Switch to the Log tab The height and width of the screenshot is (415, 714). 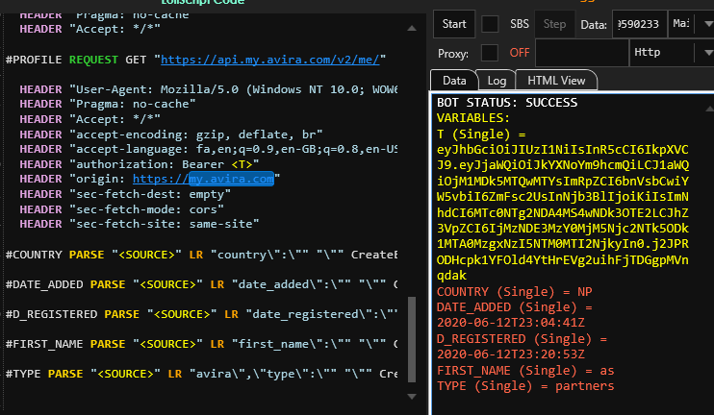pyautogui.click(x=497, y=81)
